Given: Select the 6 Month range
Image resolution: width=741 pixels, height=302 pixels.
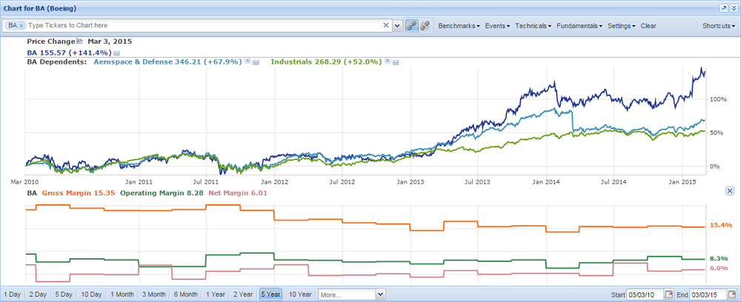Looking at the screenshot, I should (x=185, y=295).
